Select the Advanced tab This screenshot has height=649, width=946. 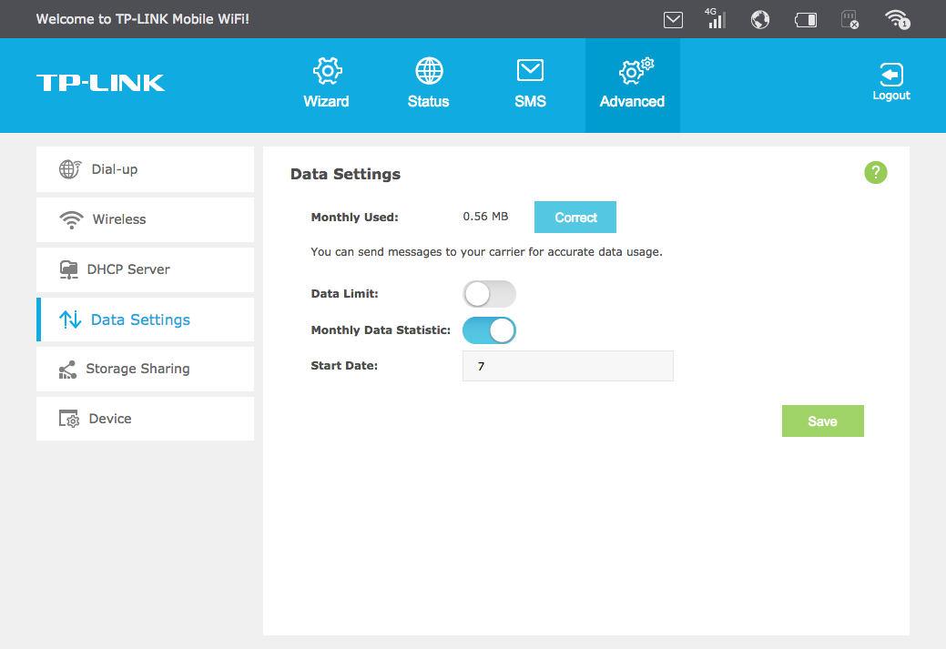632,84
